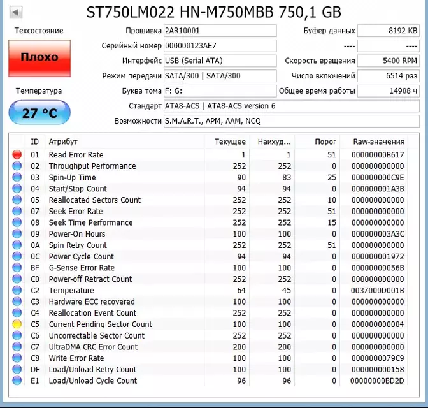Click the blue status dot for G-Sense Error Rate

tap(17, 268)
